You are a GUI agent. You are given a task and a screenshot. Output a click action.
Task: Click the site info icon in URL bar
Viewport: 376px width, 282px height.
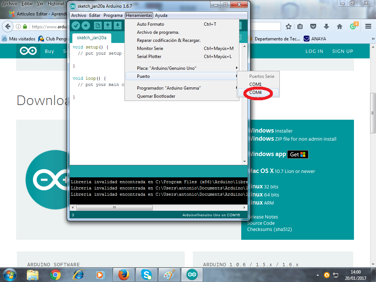pos(18,26)
